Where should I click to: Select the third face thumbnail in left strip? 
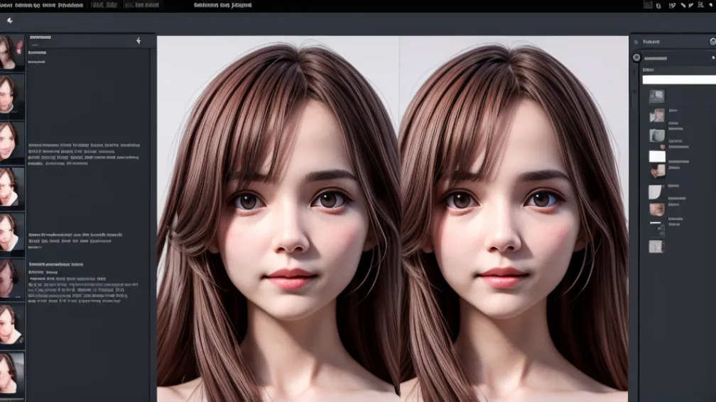click(x=12, y=141)
